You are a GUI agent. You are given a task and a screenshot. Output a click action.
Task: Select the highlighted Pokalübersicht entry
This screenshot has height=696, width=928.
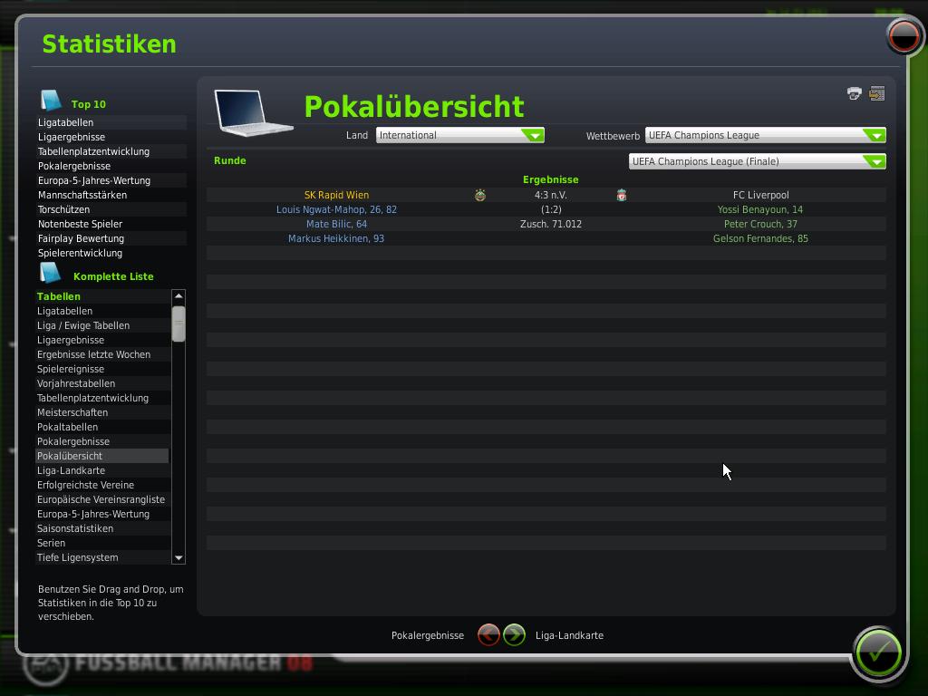point(101,456)
